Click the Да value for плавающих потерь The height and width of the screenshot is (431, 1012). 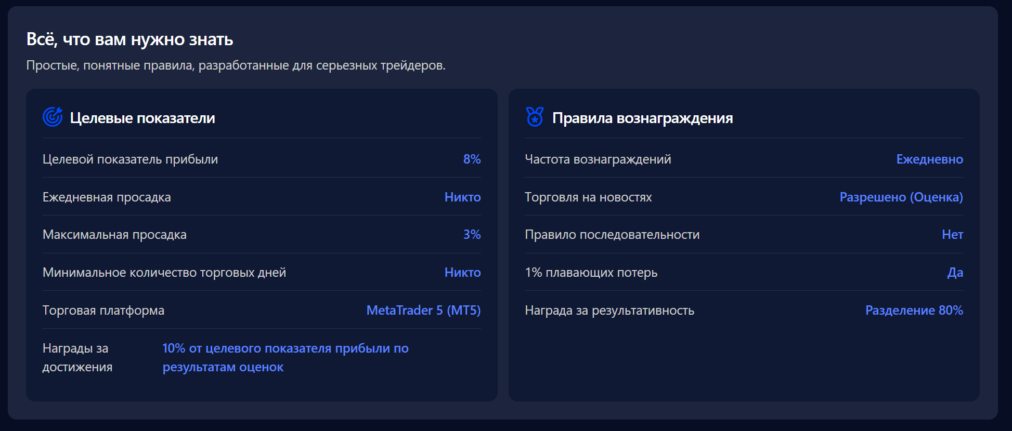point(955,273)
